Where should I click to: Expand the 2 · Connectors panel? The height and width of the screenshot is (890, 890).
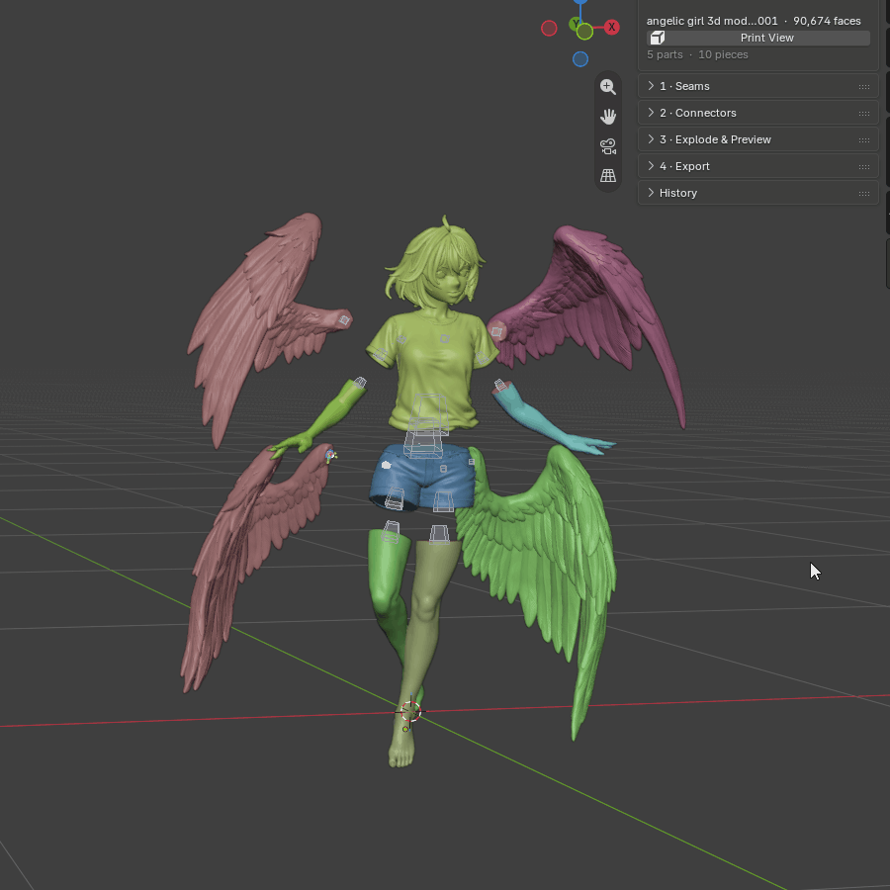click(x=758, y=113)
